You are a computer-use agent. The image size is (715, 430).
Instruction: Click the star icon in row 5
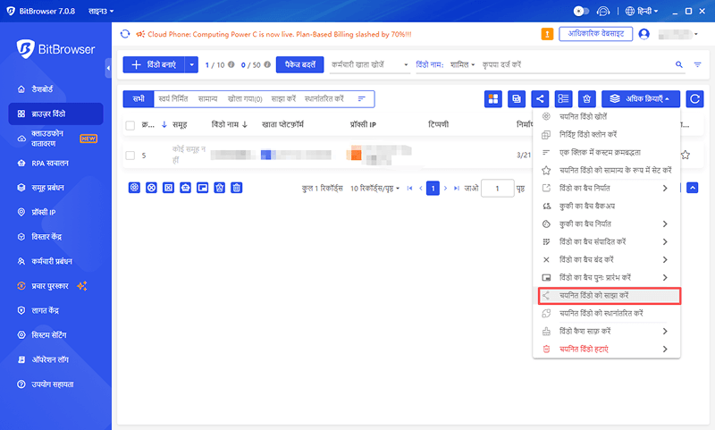tap(685, 155)
